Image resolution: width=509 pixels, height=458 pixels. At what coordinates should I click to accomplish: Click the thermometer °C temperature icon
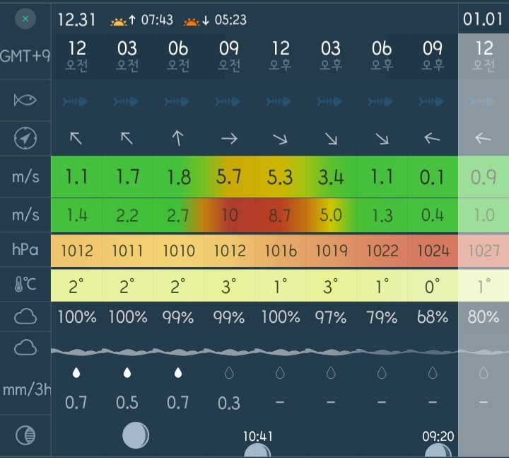(x=25, y=285)
